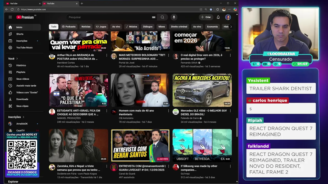Open Playlists in the sidebar
Image resolution: width=328 pixels, height=184 pixels.
(x=24, y=72)
